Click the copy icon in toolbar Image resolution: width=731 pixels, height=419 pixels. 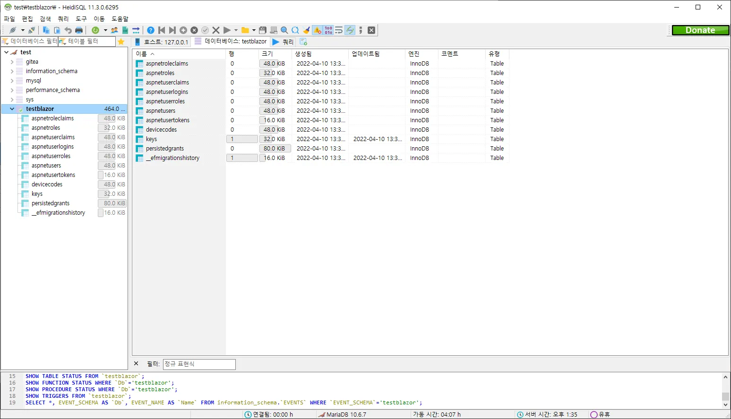[46, 30]
